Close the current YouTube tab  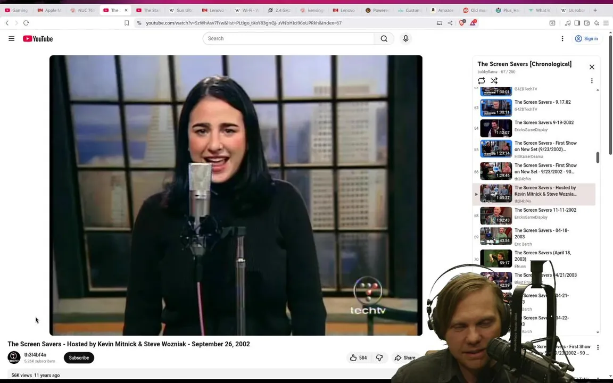(x=126, y=10)
